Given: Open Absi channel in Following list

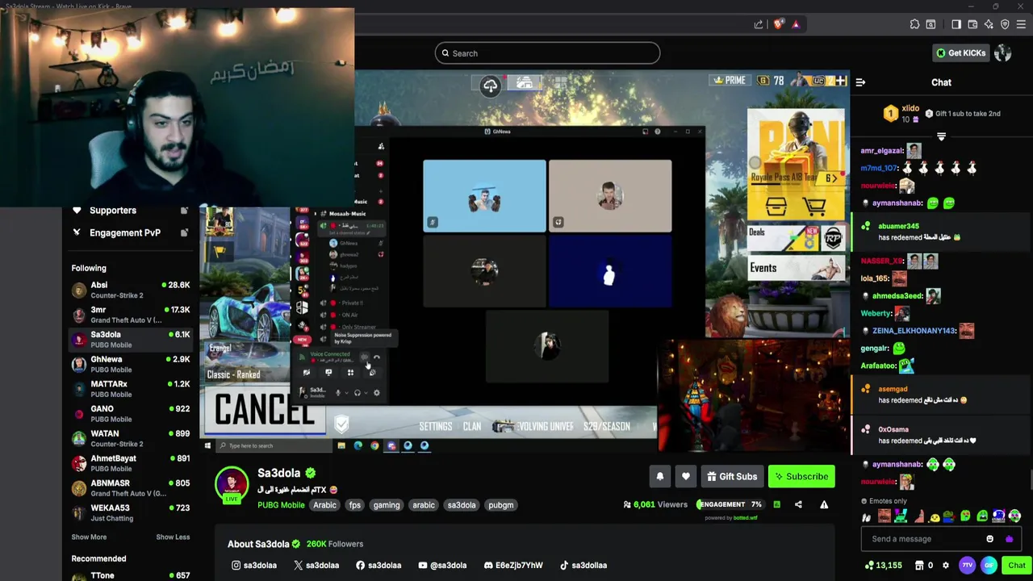Looking at the screenshot, I should 129,290.
